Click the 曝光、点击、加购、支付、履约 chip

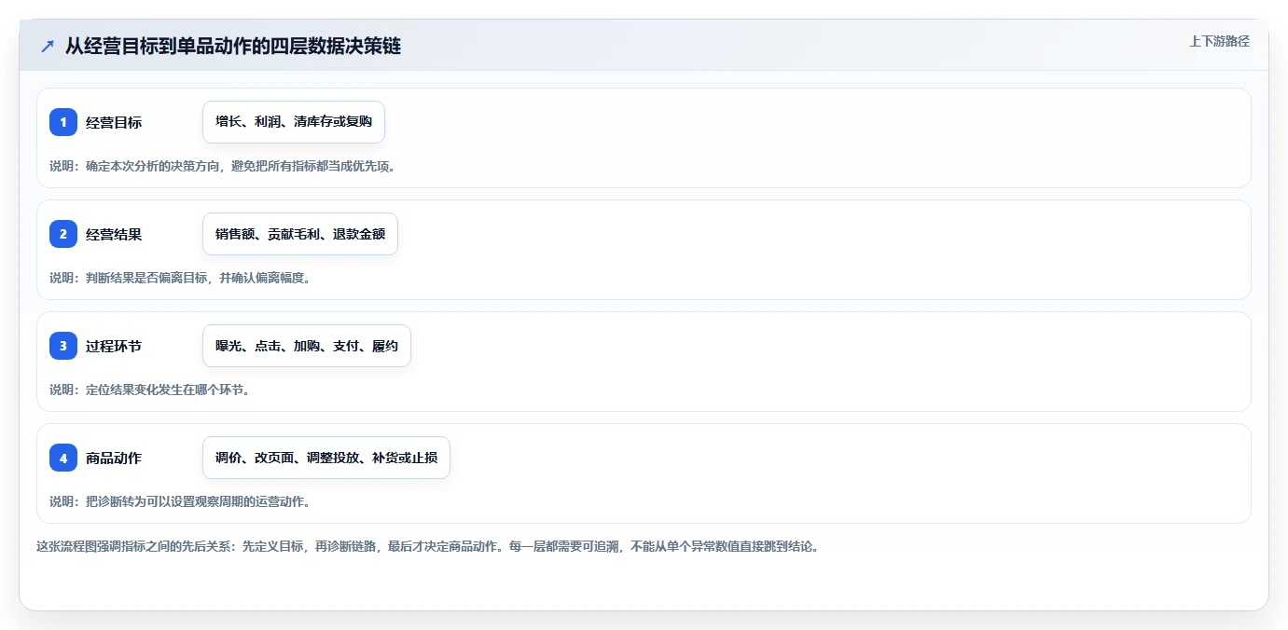[x=307, y=346]
